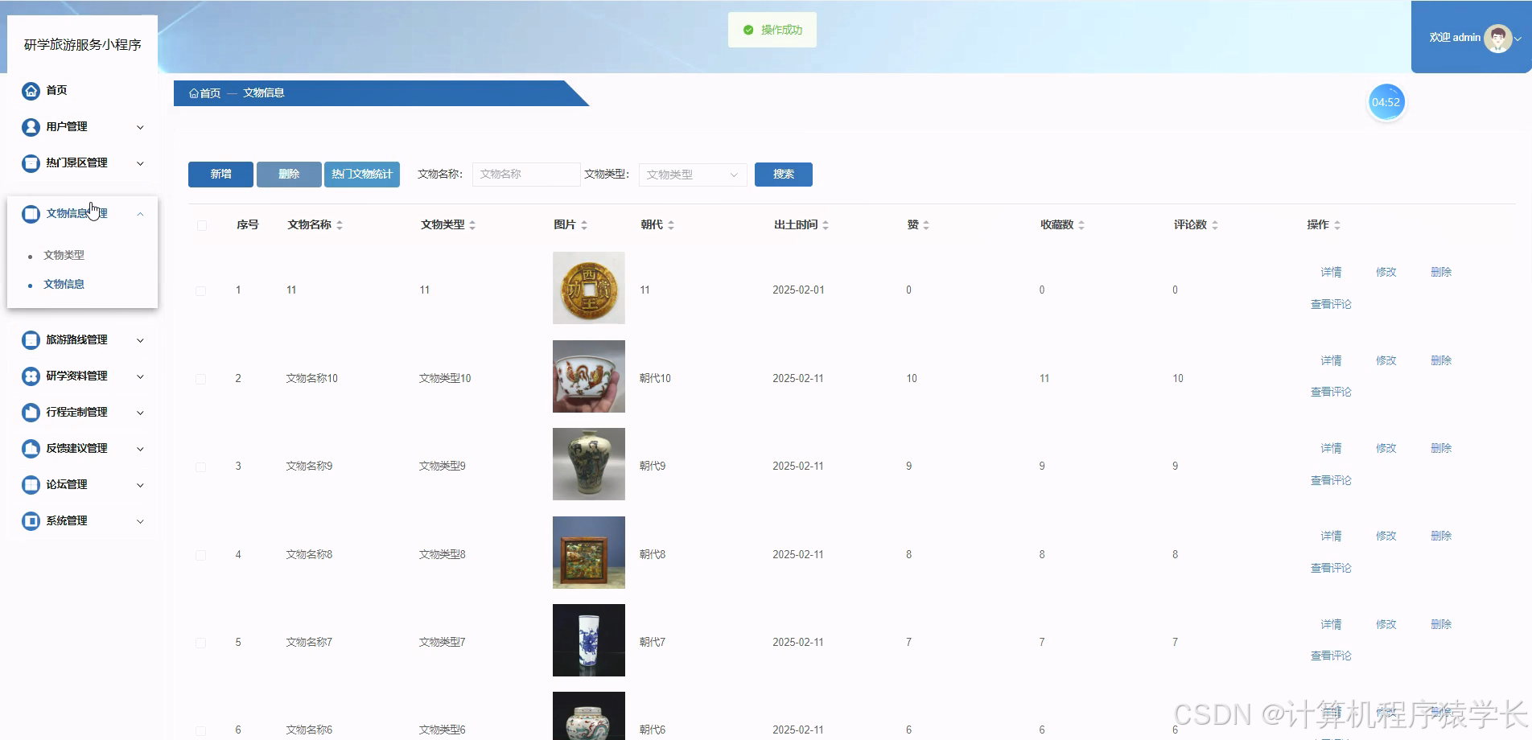Click the 04:52 timer bubble
Viewport: 1532px width, 740px height.
point(1386,102)
